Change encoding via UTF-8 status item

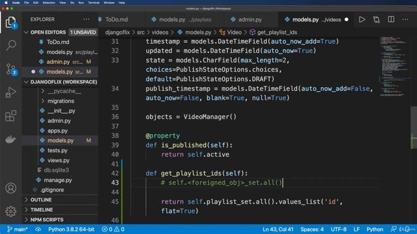coord(339,229)
